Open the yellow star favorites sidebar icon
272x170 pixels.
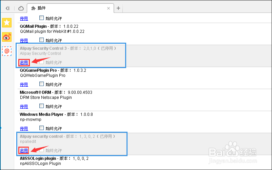7,23
